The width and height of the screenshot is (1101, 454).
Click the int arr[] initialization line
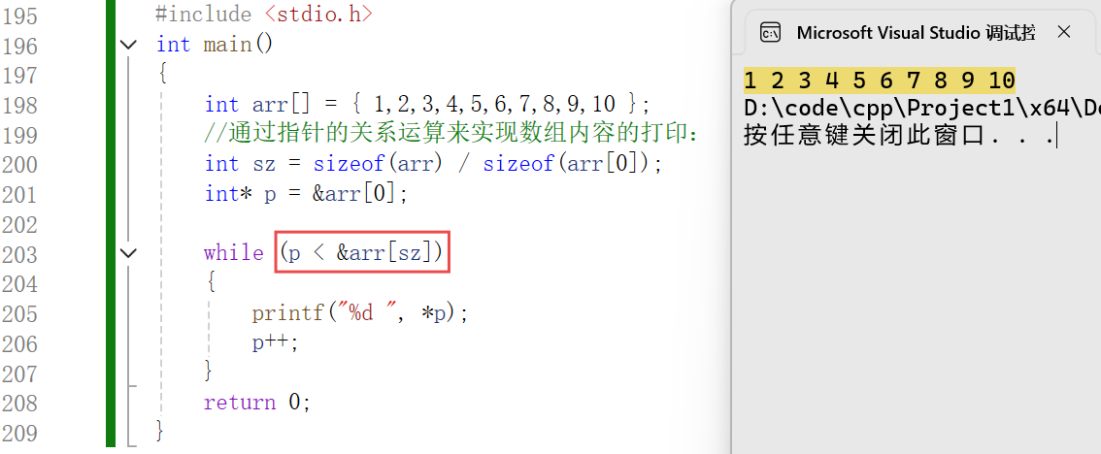click(427, 105)
